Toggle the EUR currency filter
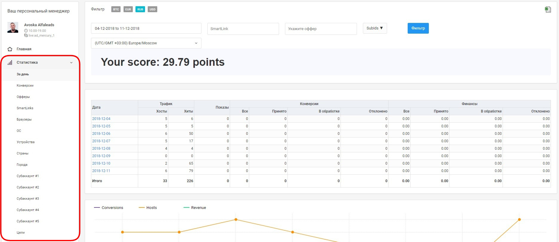 coord(128,9)
